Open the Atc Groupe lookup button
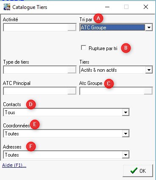This screenshot has width=156, height=180. click(x=148, y=91)
